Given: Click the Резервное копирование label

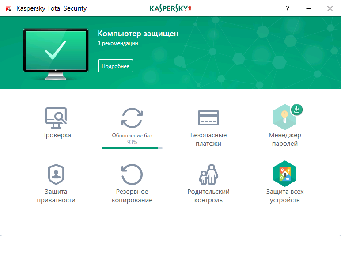Looking at the screenshot, I should 132,196.
